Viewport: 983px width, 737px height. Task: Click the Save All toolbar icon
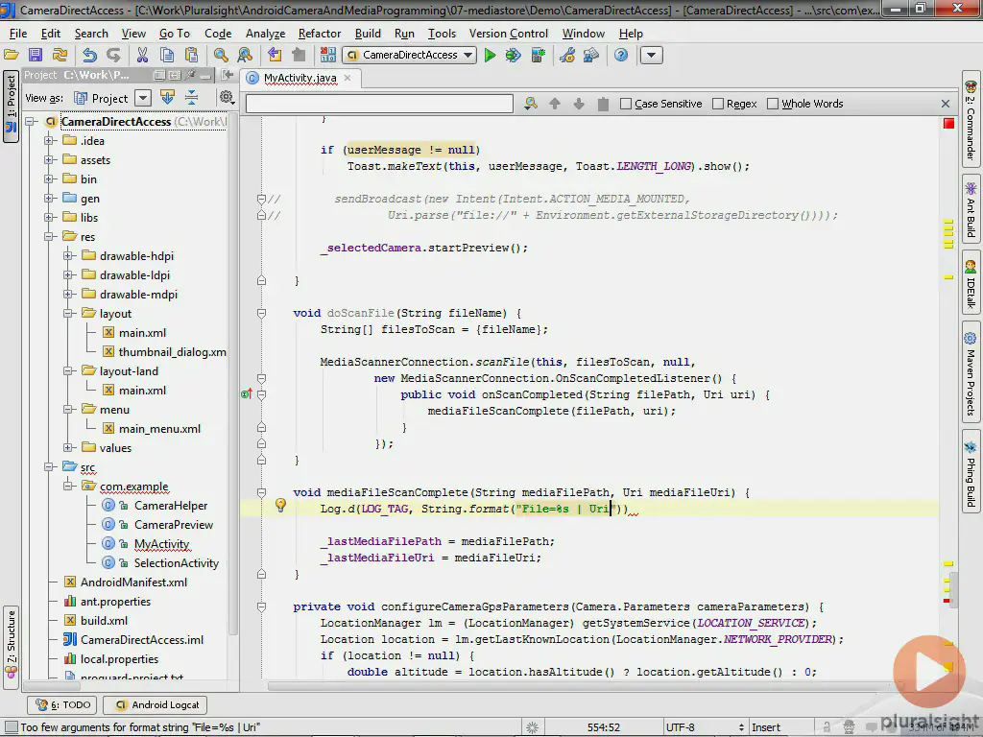pos(36,56)
